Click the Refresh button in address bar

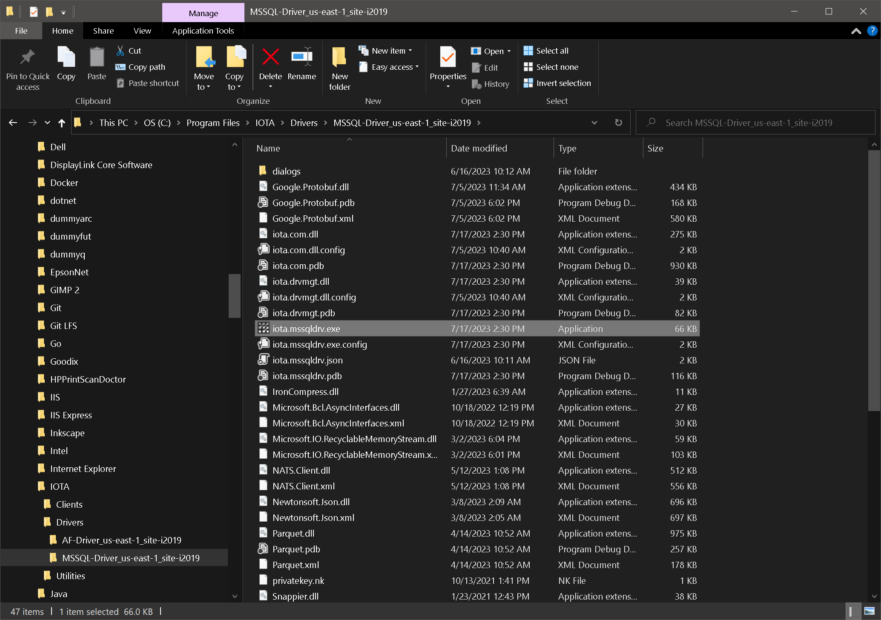click(x=618, y=123)
